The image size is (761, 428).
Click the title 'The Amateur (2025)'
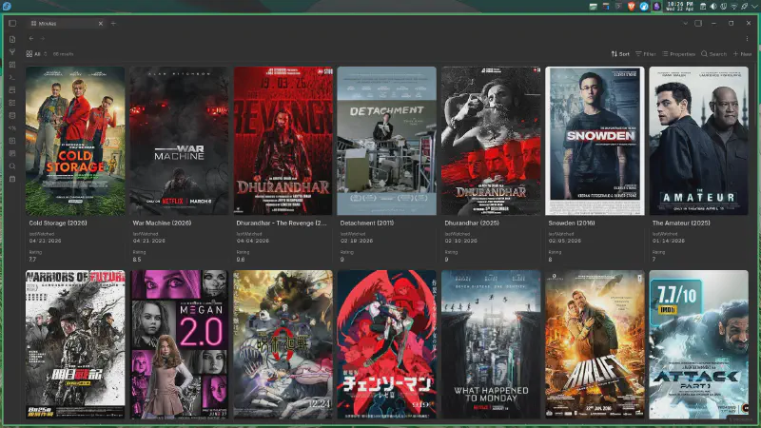(x=681, y=223)
